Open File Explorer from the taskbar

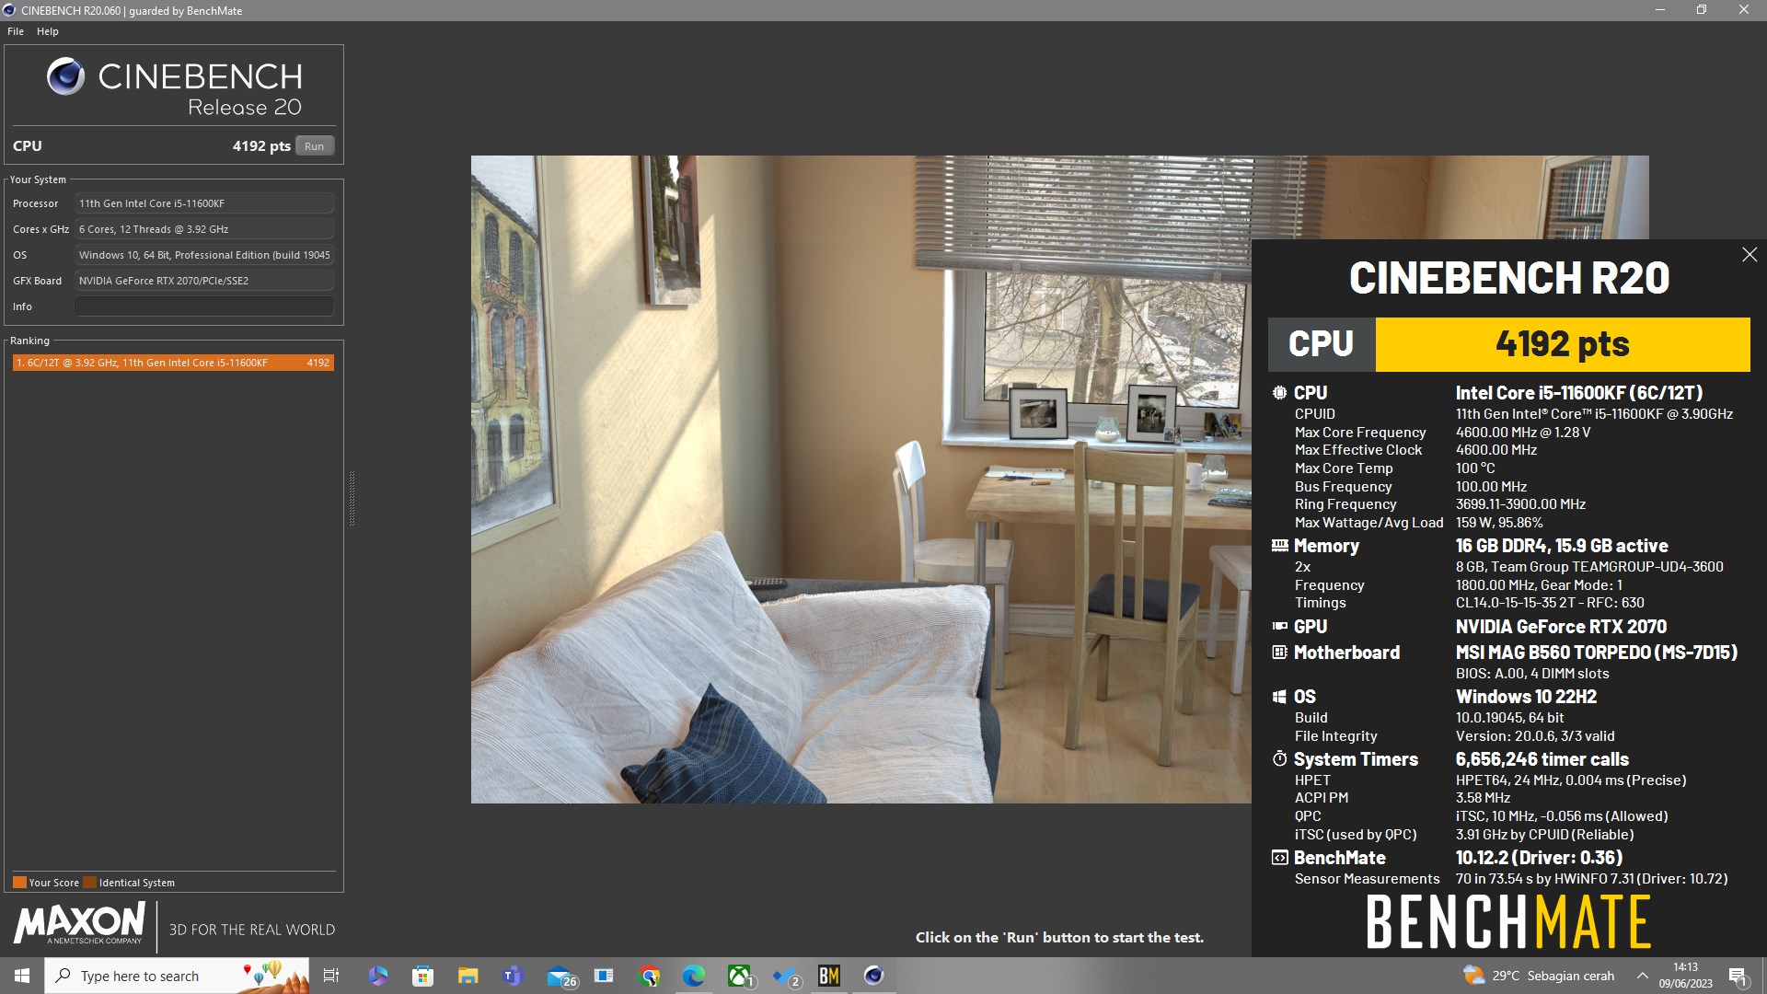point(468,976)
